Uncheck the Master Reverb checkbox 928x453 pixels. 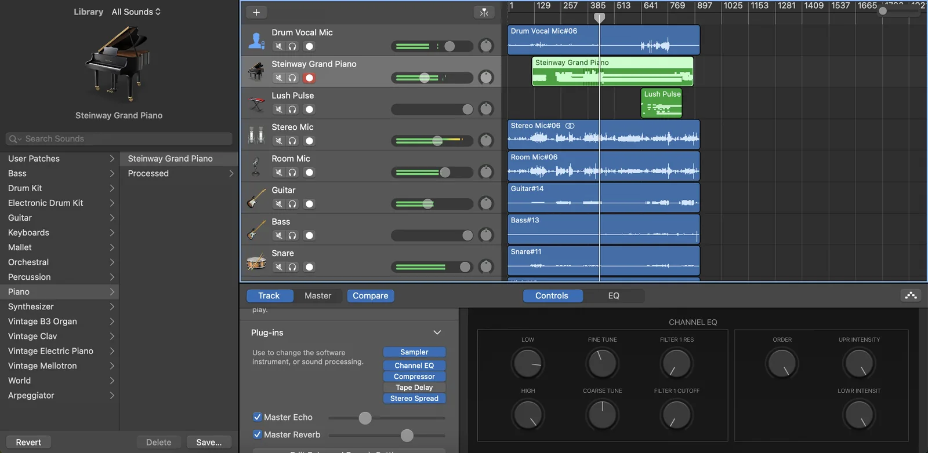click(258, 434)
